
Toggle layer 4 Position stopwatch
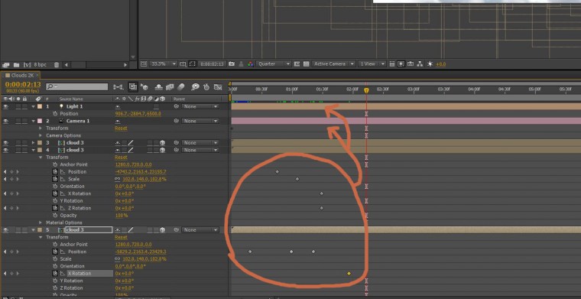55,172
